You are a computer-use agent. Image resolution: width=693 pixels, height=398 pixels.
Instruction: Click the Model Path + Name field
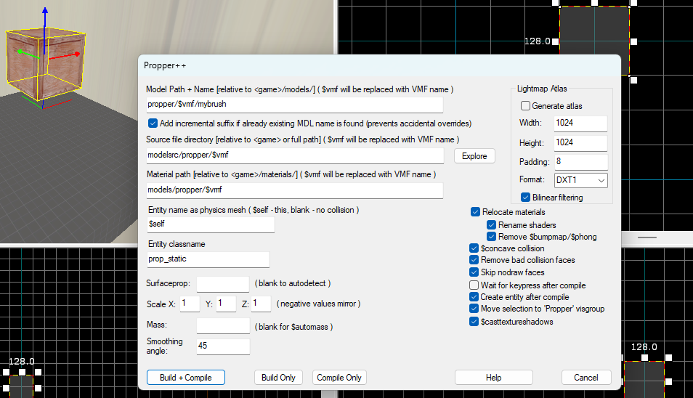click(x=295, y=105)
